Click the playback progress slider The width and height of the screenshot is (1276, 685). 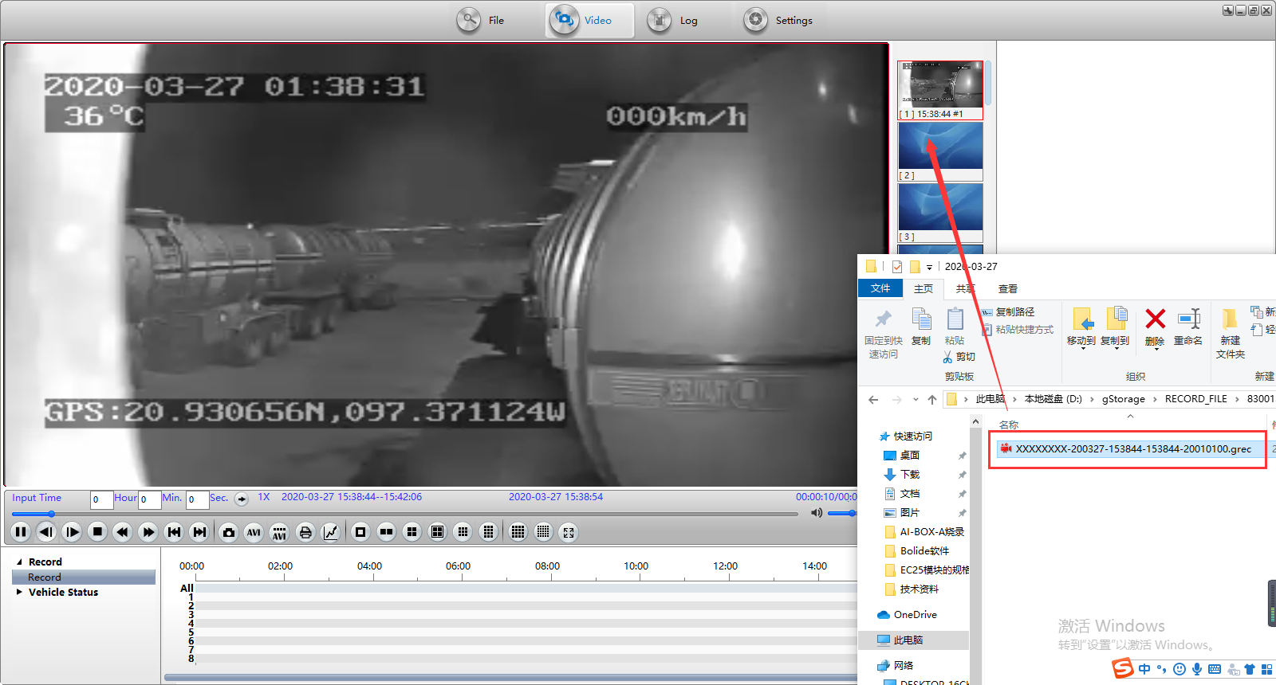(x=405, y=514)
